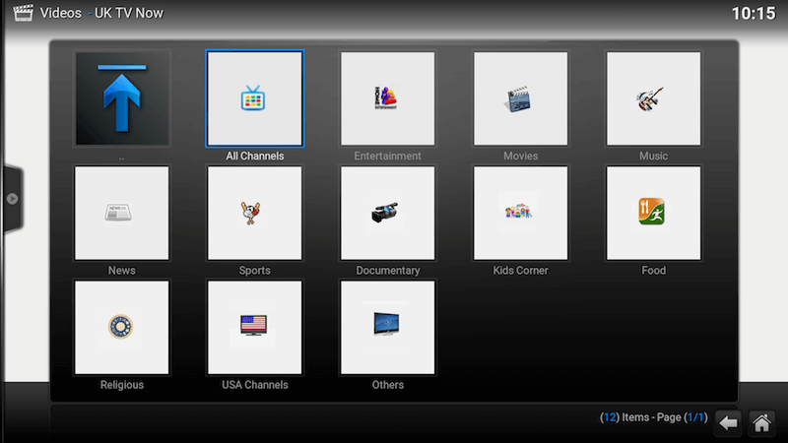788x443 pixels.
Task: Open the USA Channels flag icon
Action: [254, 327]
